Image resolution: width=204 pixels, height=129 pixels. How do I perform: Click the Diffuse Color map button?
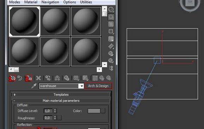click(x=103, y=111)
